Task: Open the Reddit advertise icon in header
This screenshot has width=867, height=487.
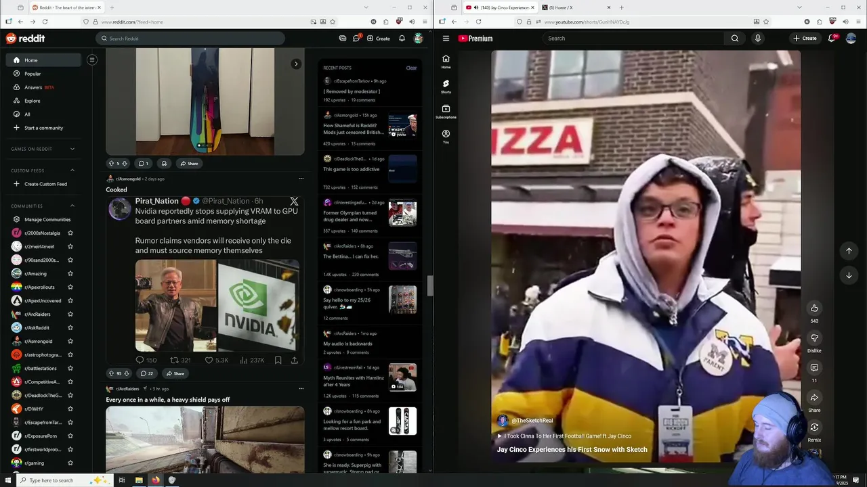Action: [343, 39]
